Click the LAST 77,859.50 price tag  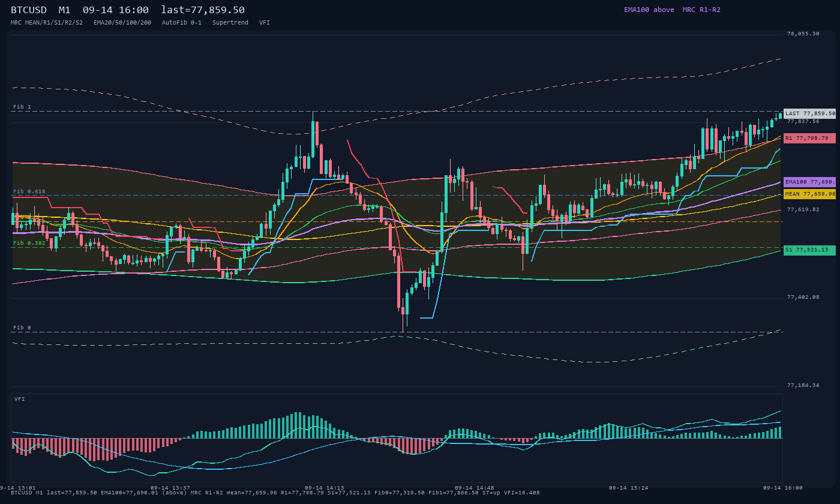[809, 113]
